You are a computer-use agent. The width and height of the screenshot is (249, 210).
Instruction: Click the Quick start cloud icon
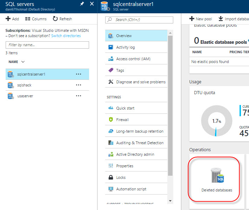pyautogui.click(x=111, y=108)
